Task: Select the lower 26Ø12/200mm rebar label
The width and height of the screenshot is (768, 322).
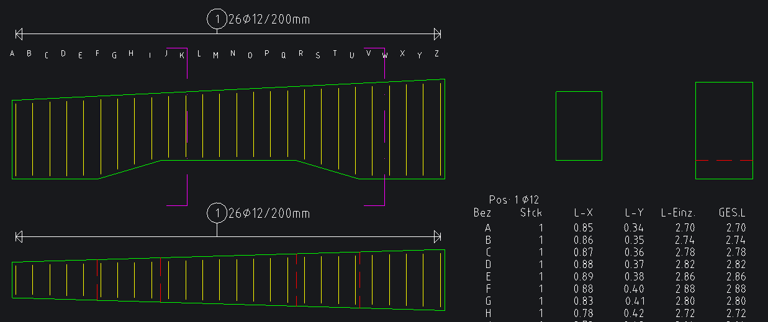Action: (269, 213)
